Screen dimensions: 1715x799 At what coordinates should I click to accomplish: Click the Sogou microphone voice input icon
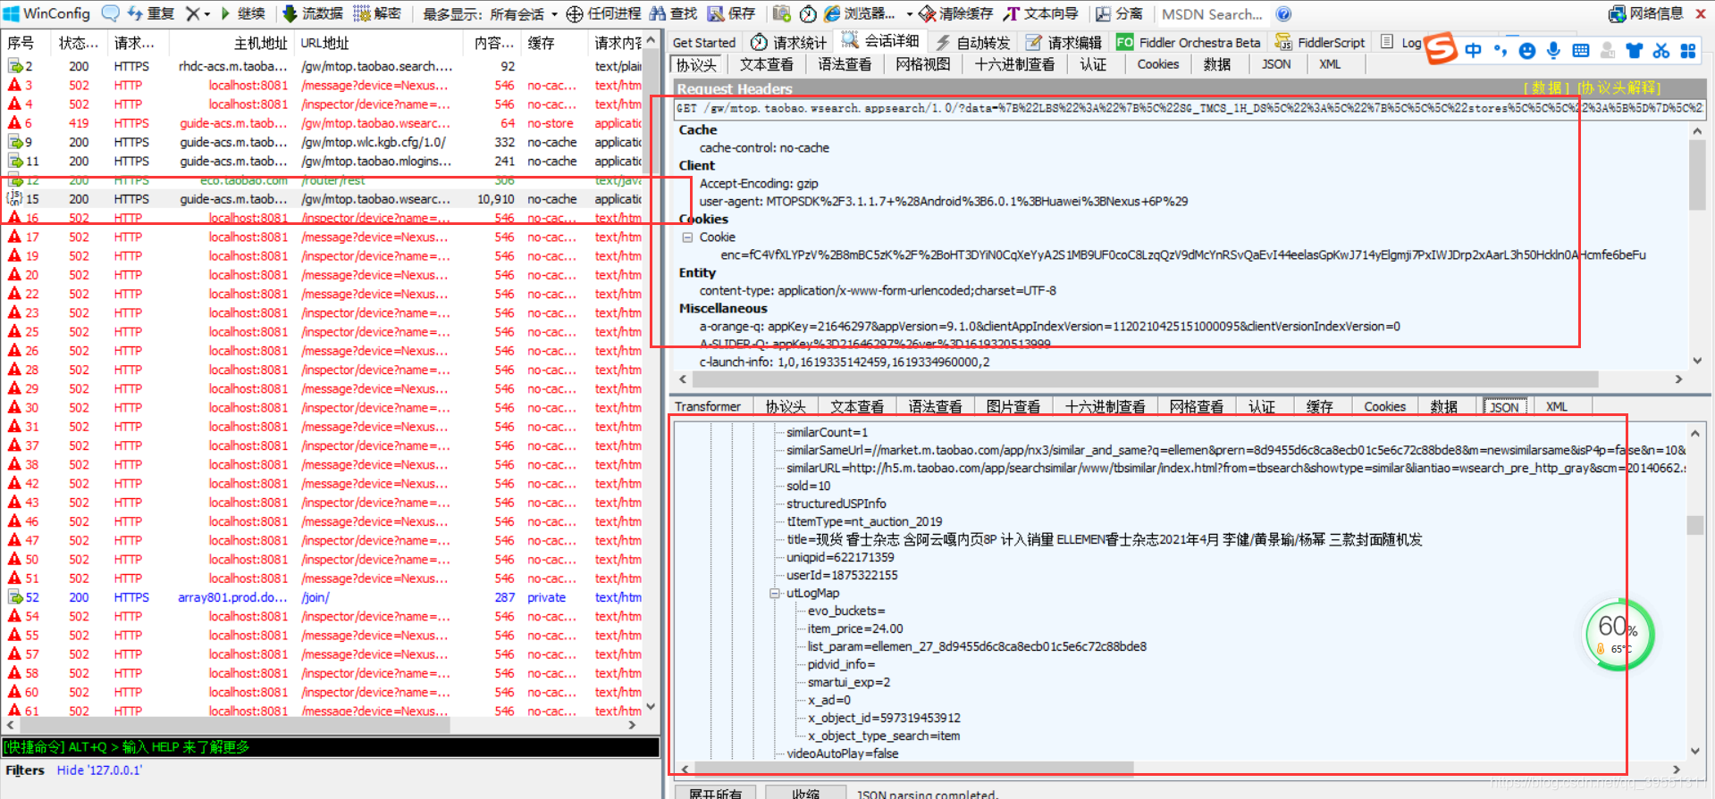coord(1553,50)
